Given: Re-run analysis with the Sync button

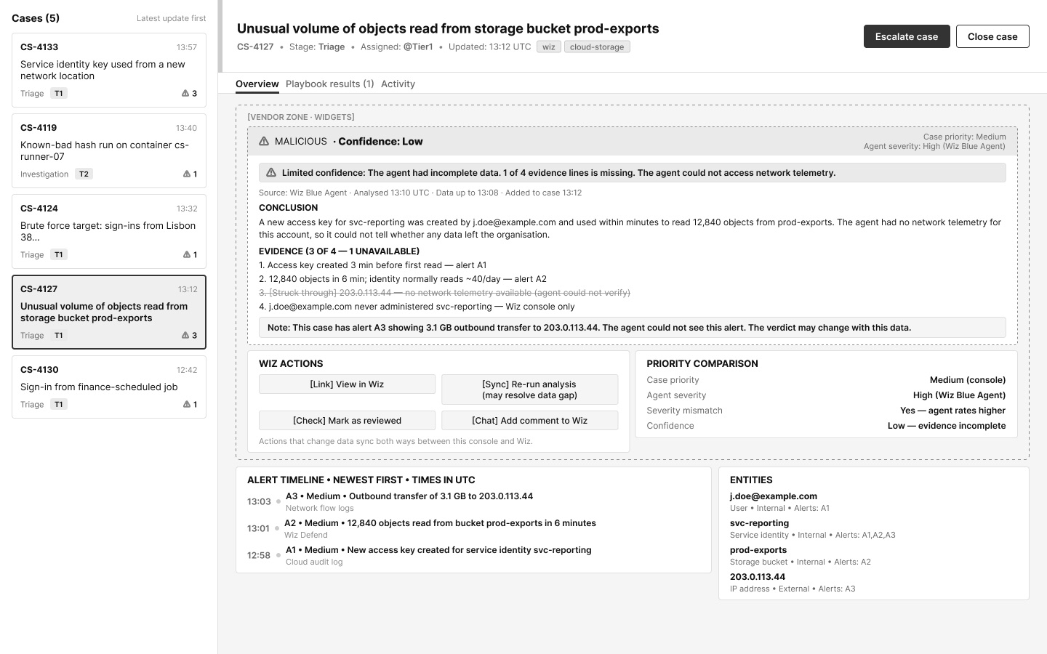Looking at the screenshot, I should (x=529, y=389).
